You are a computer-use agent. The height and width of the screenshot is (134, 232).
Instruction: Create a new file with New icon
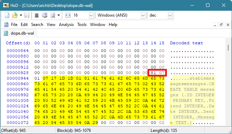point(7,15)
